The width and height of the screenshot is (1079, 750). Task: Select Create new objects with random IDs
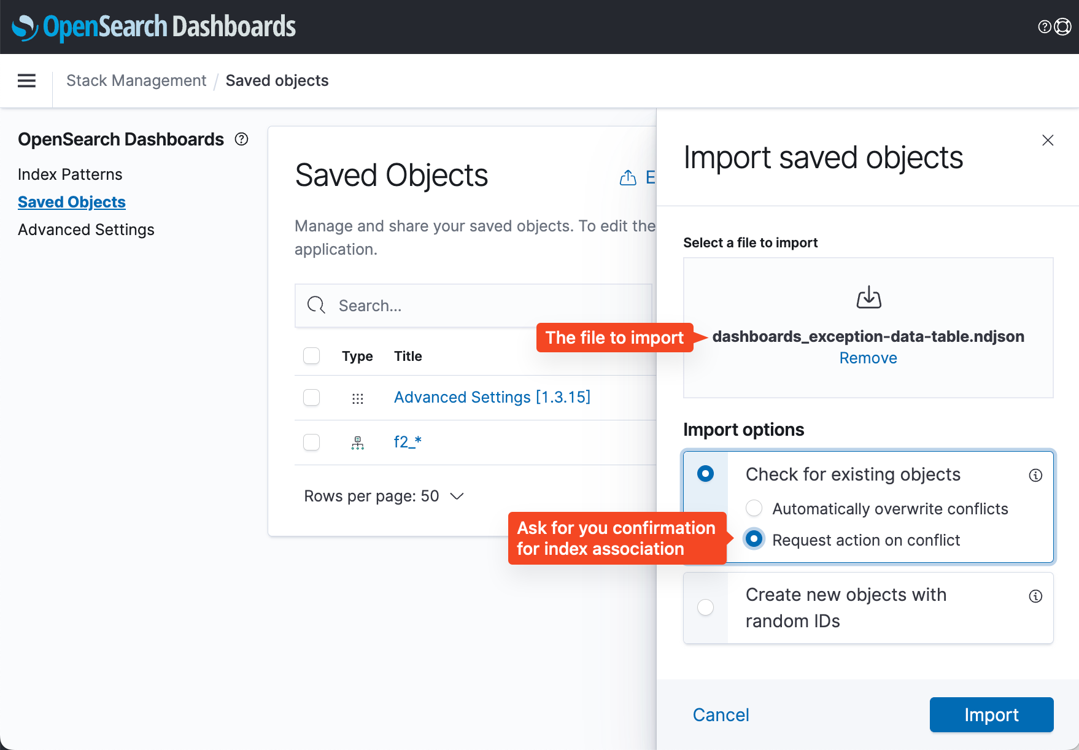705,607
